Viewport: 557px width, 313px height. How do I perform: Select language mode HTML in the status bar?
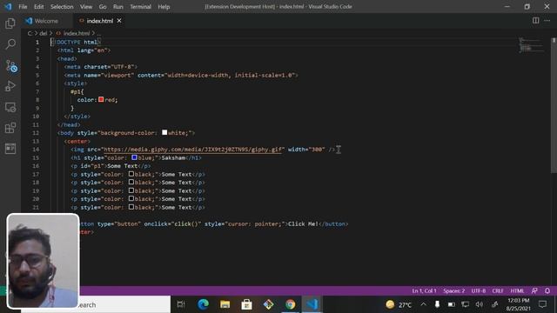coord(517,290)
